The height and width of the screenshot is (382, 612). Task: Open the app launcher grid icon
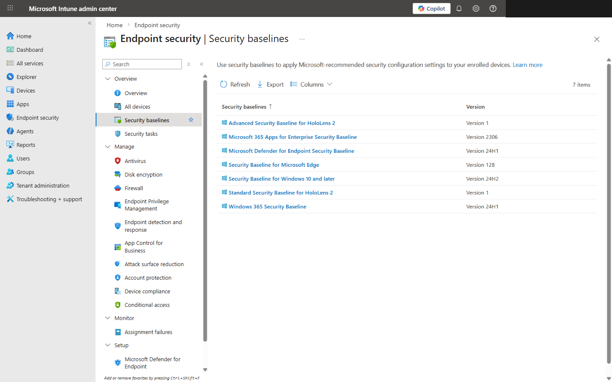9,8
